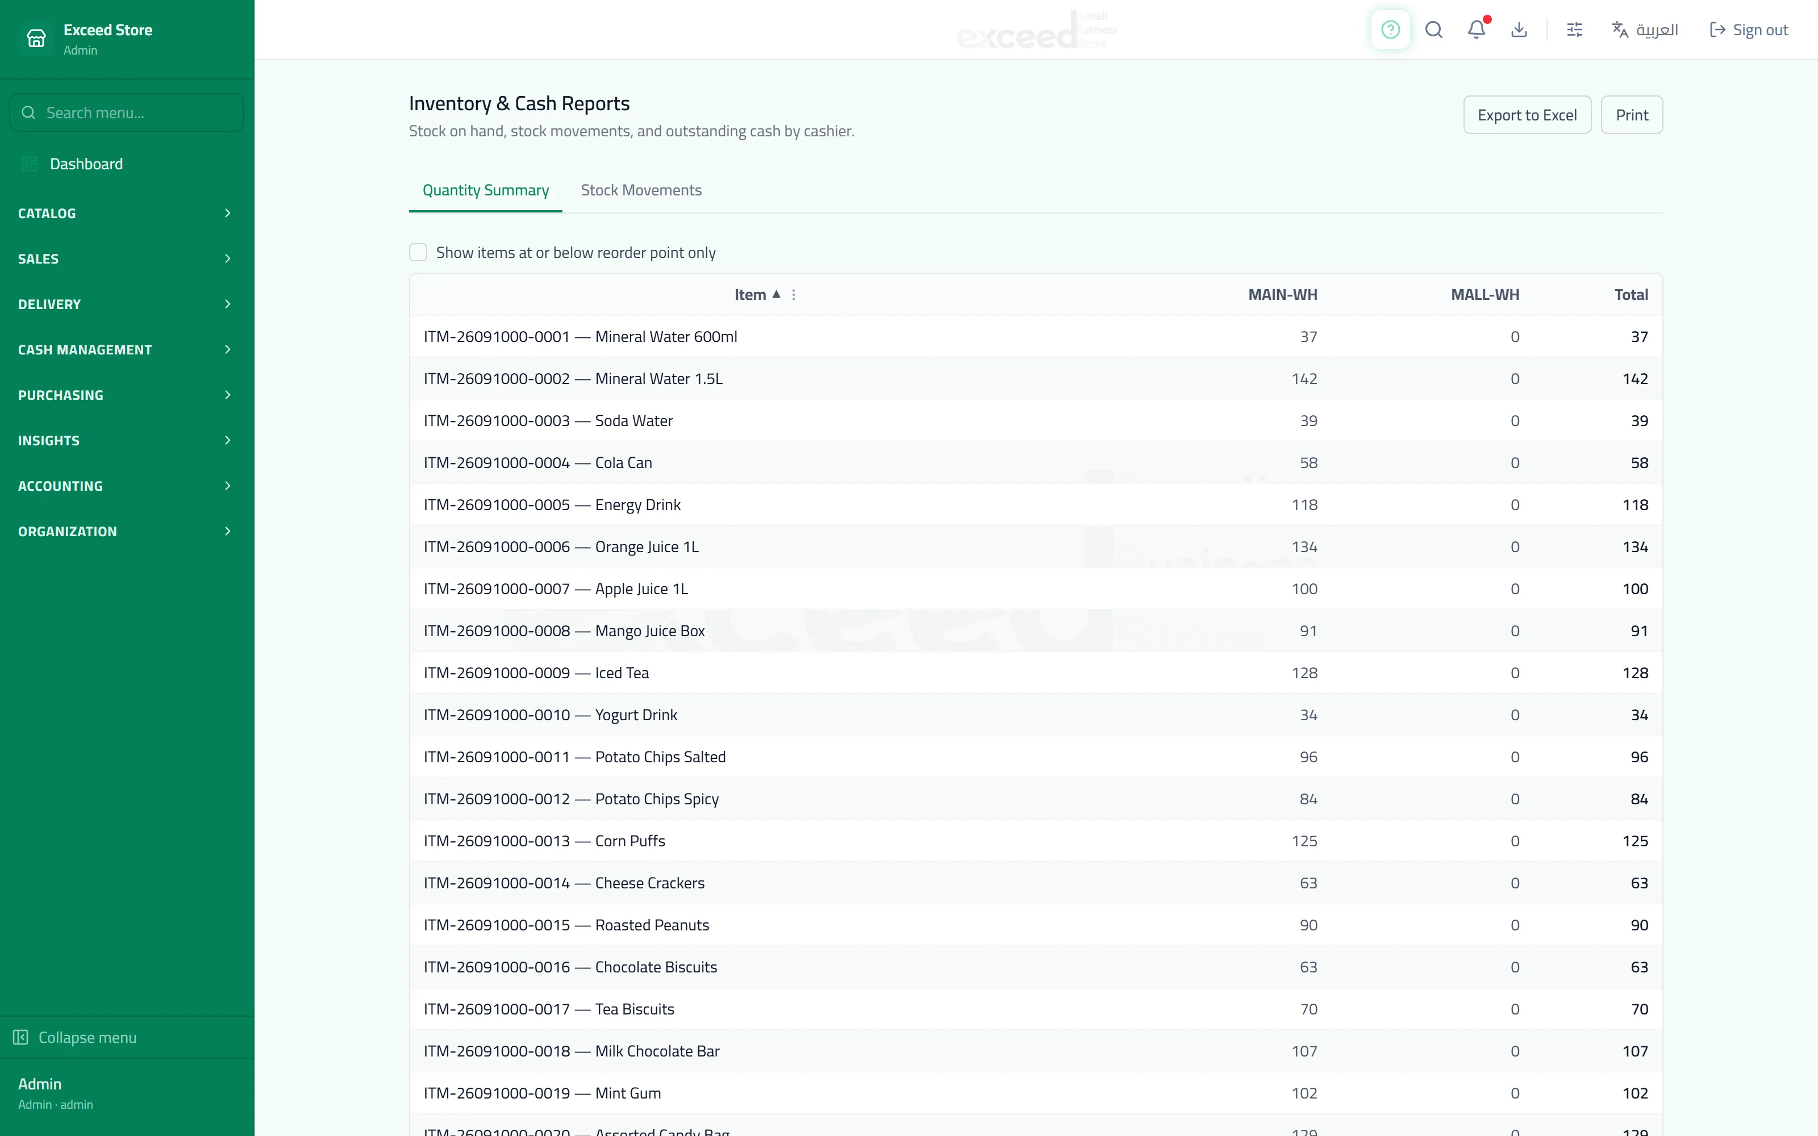Expand the INSIGHTS section
The height and width of the screenshot is (1136, 1818).
coord(127,440)
